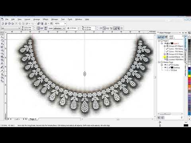Click the Import toolbar icon
Viewport: 191px width, 143px height.
(x=39, y=23)
